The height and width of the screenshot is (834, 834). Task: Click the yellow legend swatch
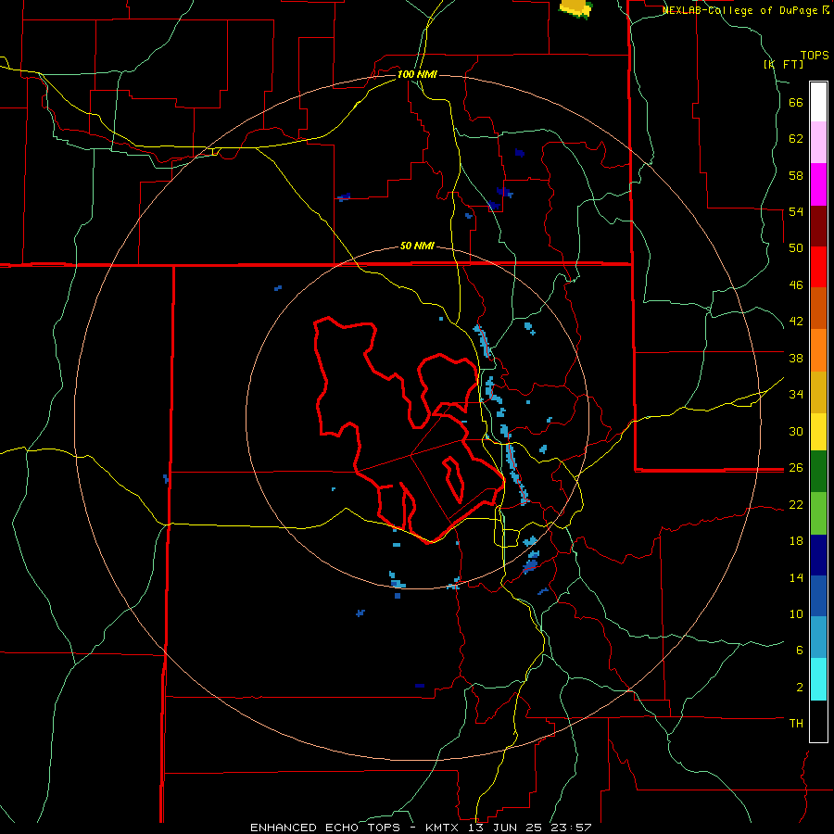tap(818, 431)
